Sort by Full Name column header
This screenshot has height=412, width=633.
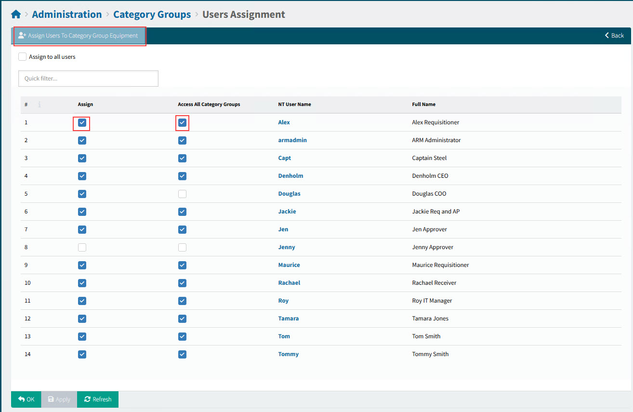click(x=423, y=105)
